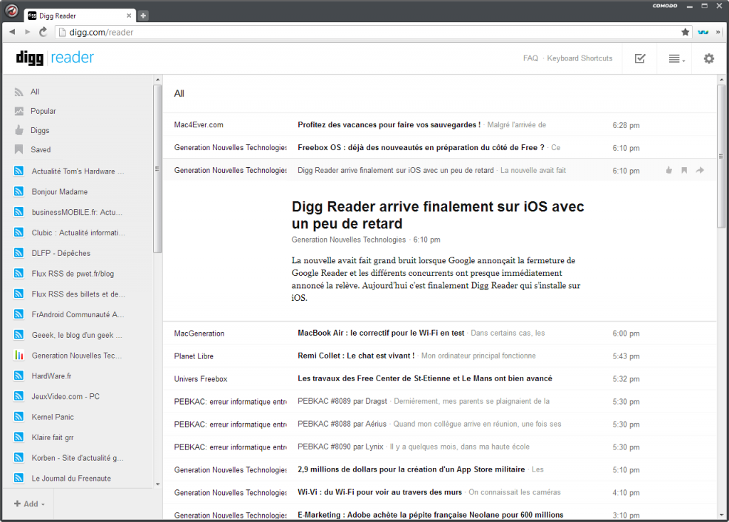Click feed icon beside Bonjour Madame

(19, 191)
